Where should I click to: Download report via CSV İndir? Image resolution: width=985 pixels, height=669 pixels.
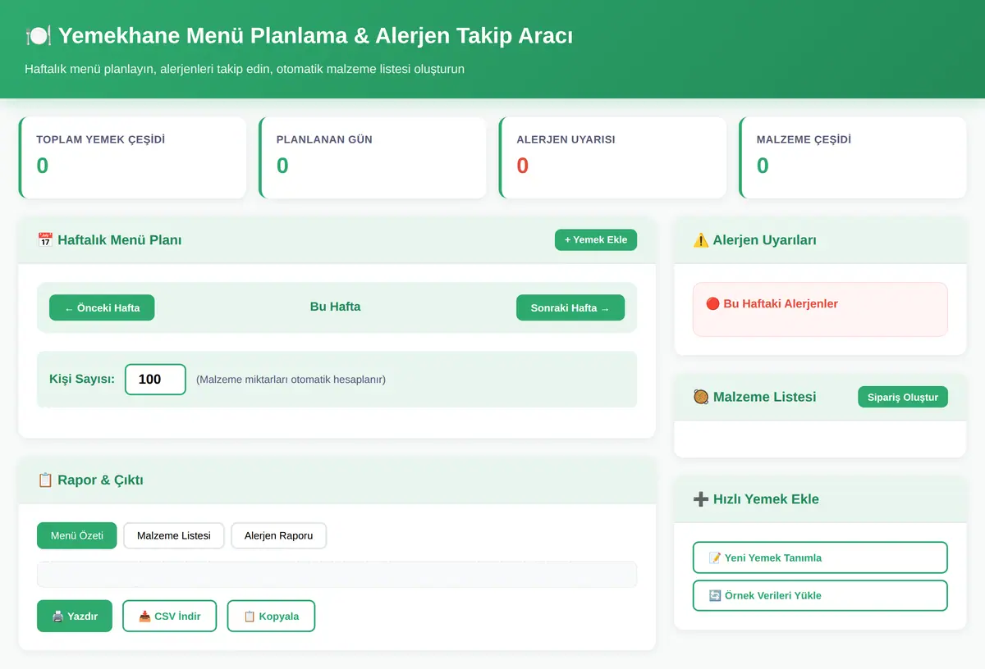(x=169, y=616)
